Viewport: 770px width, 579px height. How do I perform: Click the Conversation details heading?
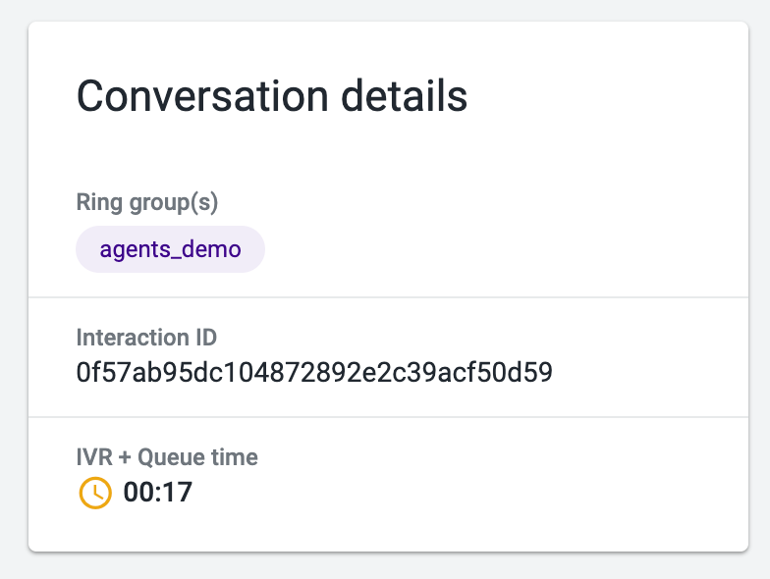(x=272, y=96)
